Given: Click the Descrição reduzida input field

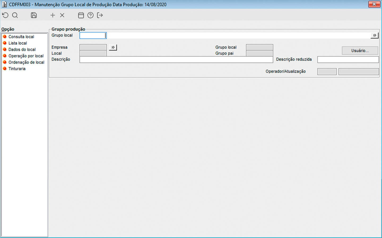Looking at the screenshot, I should tap(348, 59).
